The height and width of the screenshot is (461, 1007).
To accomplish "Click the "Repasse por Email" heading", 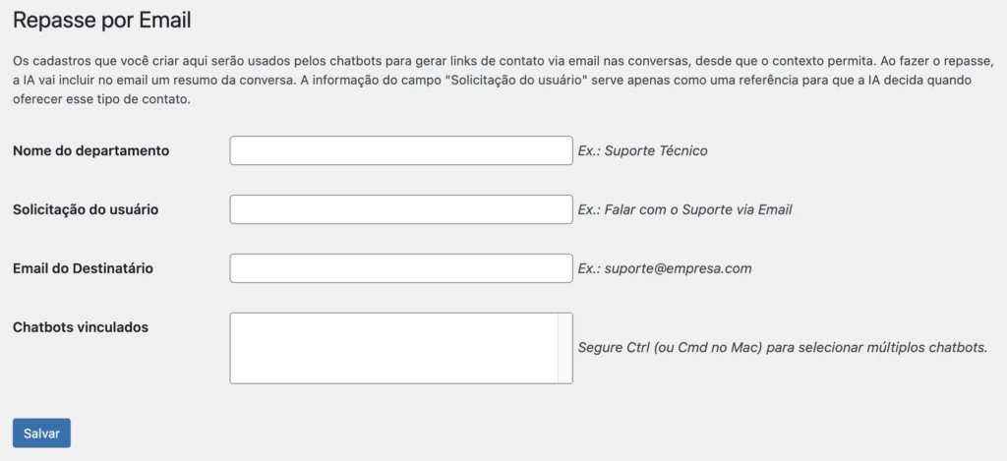I will click(101, 20).
